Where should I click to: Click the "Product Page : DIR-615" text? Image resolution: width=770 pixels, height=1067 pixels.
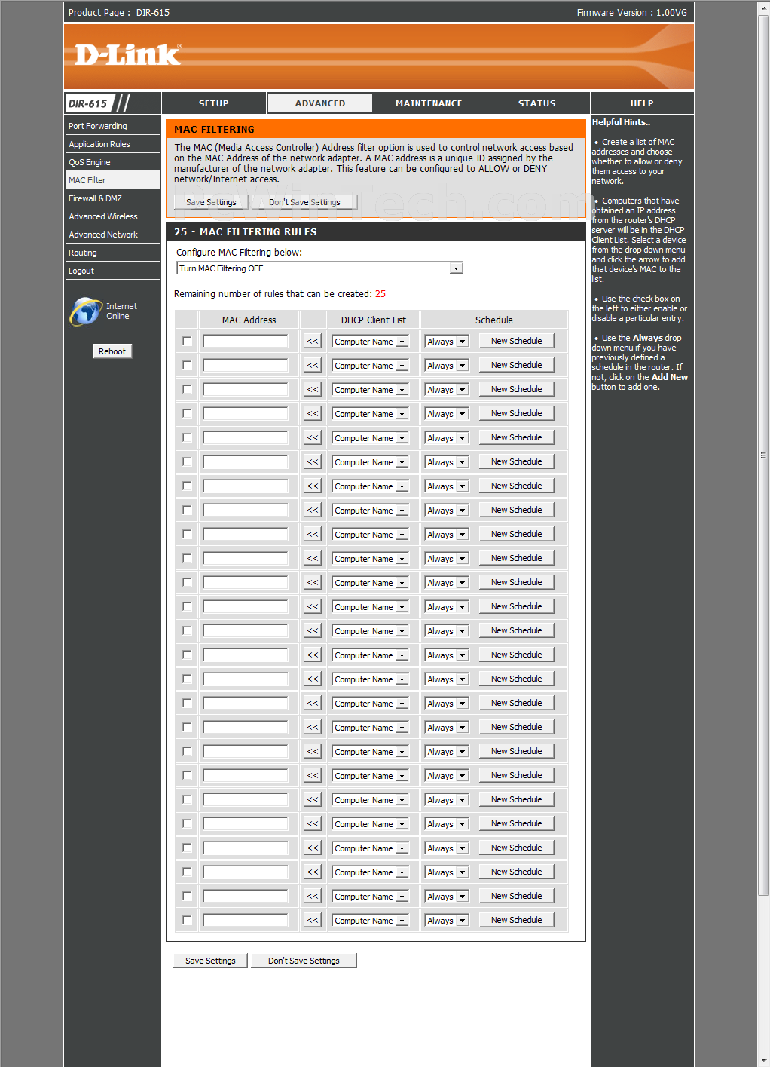click(119, 13)
